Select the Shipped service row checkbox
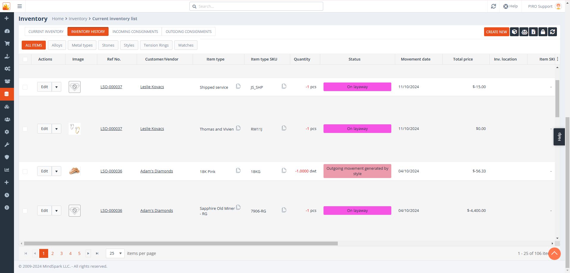The height and width of the screenshot is (273, 570). click(25, 87)
